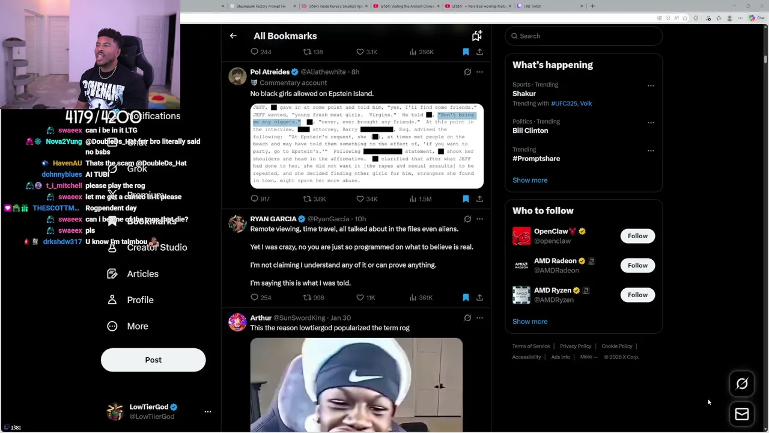Viewport: 769px width, 433px height.
Task: Open Profile in sidebar navigation
Action: coord(130,300)
